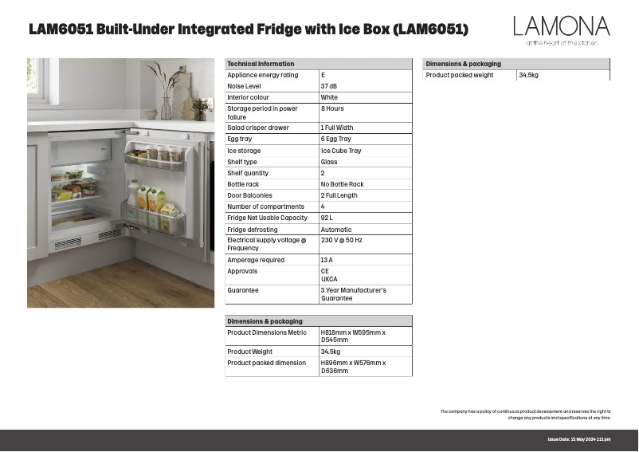Select the 3 Year Manufacturer's Guarantee text
This screenshot has height=452, width=639.
[x=353, y=294]
